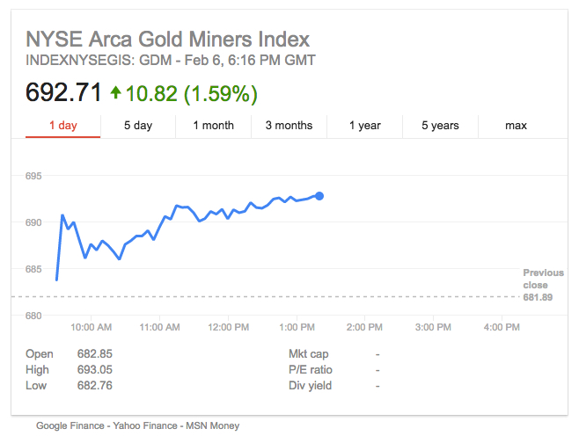Switch to the 5 day tab

click(138, 126)
